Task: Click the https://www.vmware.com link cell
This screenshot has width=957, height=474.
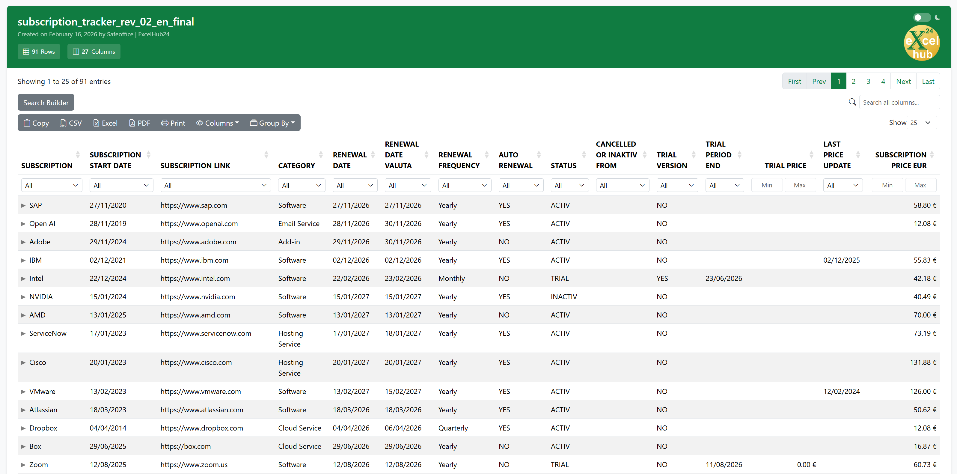Action: tap(201, 391)
